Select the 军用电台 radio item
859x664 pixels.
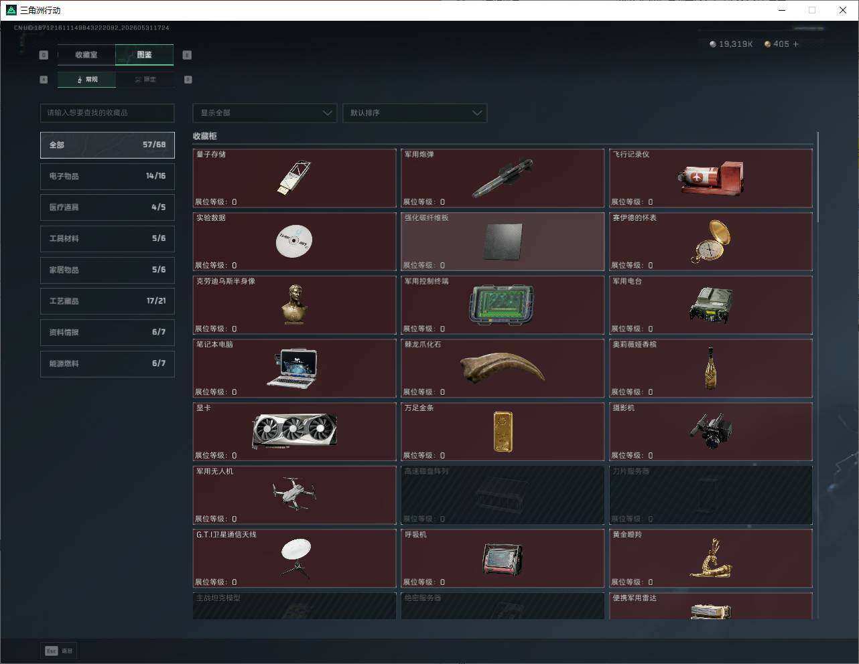point(711,305)
